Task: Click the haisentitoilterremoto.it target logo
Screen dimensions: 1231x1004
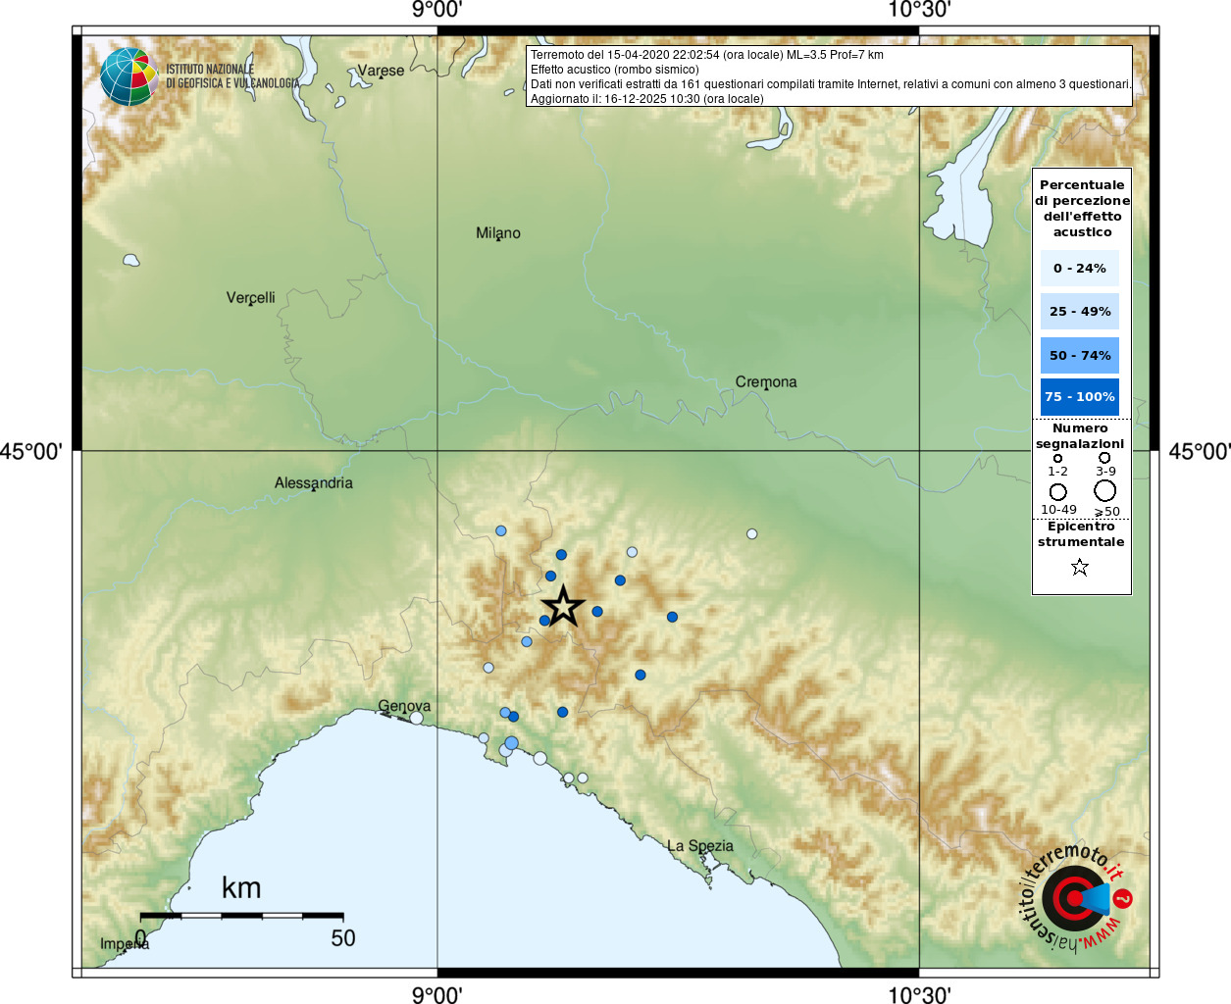Action: coord(1075,898)
